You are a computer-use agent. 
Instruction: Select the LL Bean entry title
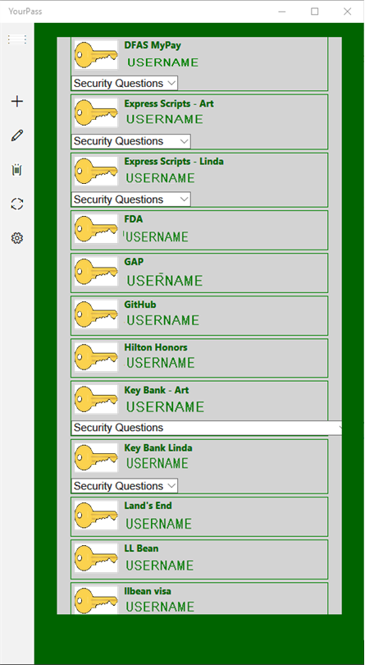[141, 548]
